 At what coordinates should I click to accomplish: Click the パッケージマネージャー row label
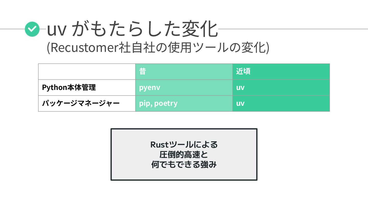click(87, 103)
